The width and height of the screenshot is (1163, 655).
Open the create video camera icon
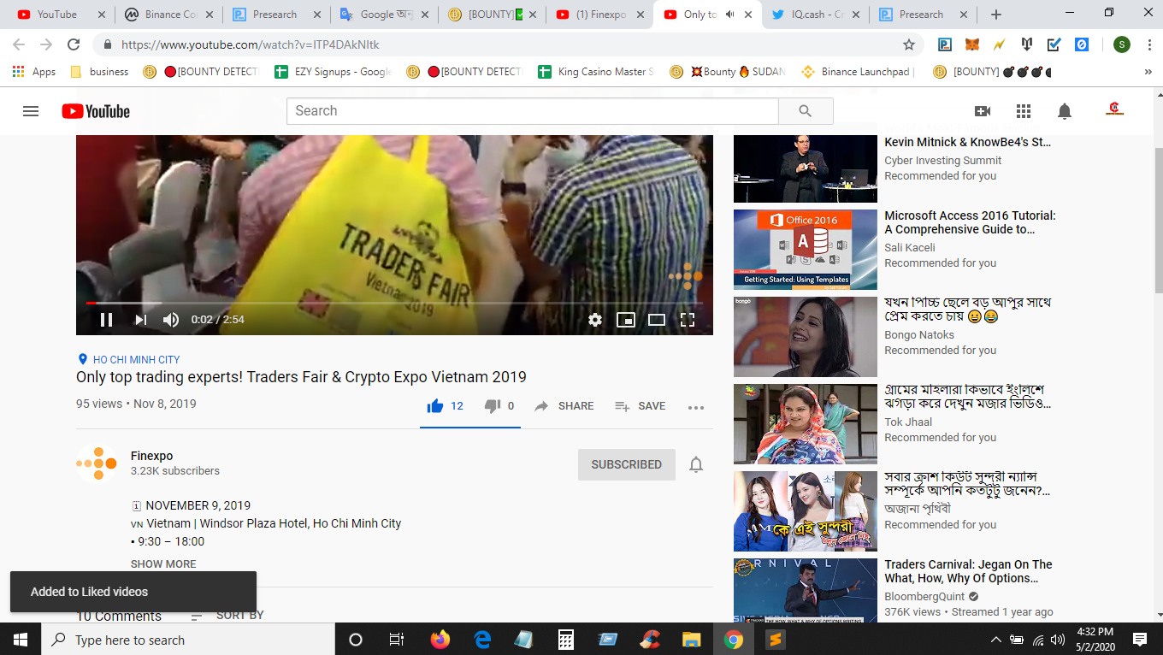983,111
